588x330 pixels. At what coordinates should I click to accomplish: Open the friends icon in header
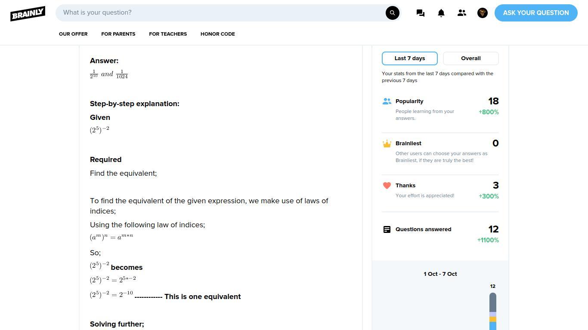(x=462, y=13)
